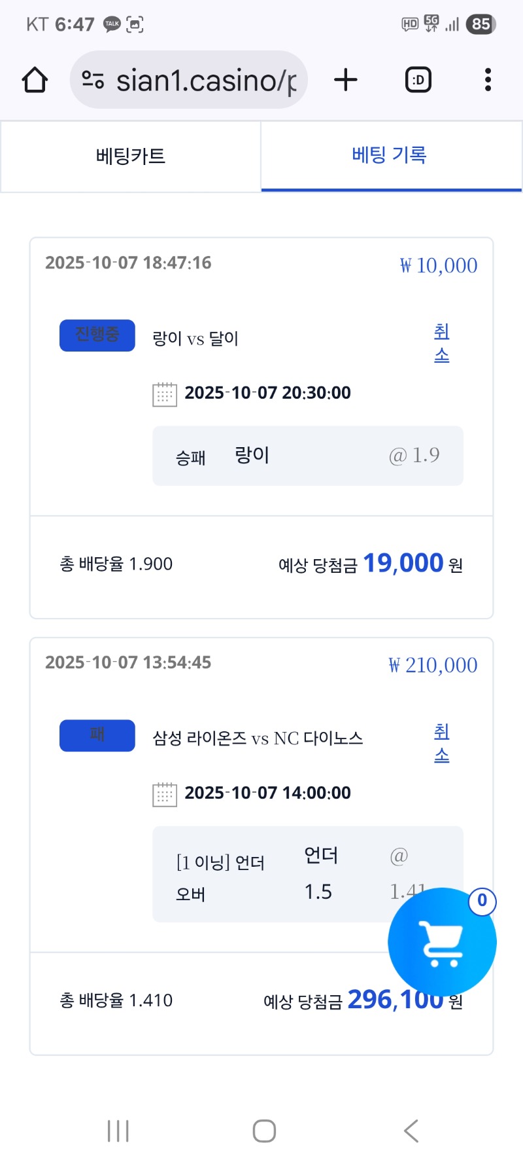
Task: Cancel the 삼성 라이온즈 vs NC 다이노스 bet
Action: pyautogui.click(x=442, y=743)
